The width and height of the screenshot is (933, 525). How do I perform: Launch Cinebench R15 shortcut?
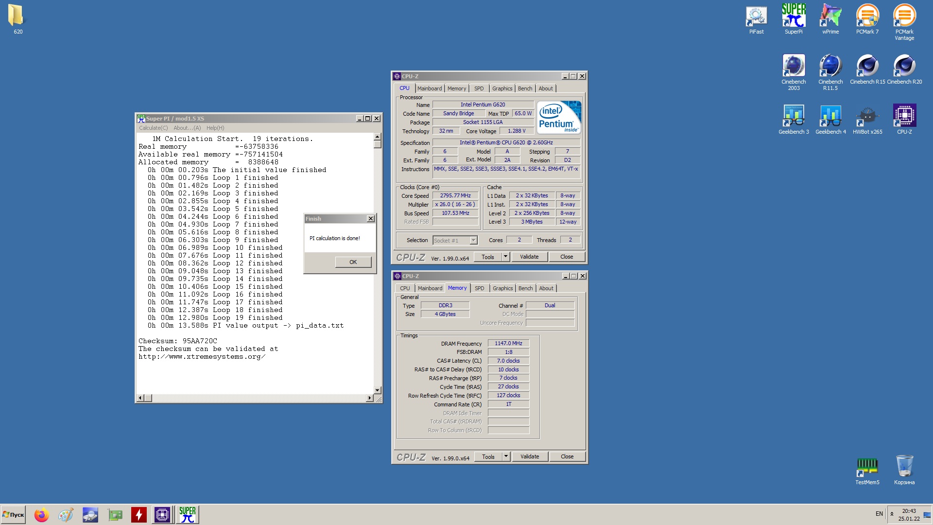coord(867,69)
